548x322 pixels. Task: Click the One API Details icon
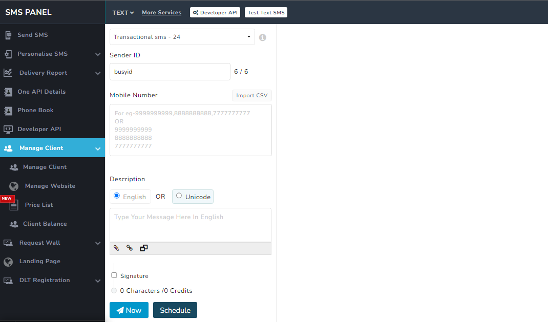(x=8, y=92)
